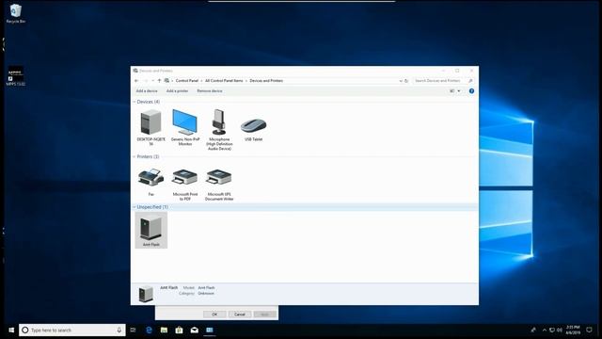Image resolution: width=602 pixels, height=339 pixels.
Task: Open the Recycle Bin desktop icon
Action: 15,13
